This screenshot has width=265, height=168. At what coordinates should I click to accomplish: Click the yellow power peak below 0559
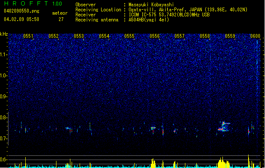click(x=224, y=163)
